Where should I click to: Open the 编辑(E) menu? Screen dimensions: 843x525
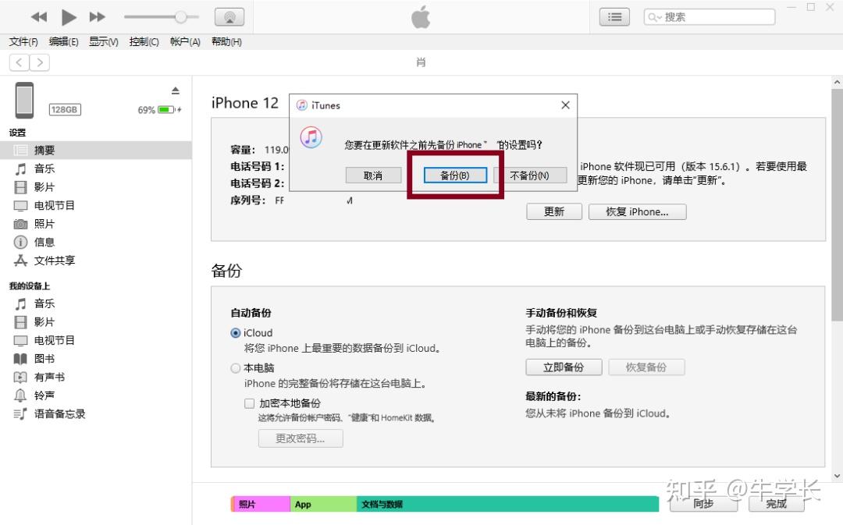pyautogui.click(x=63, y=42)
